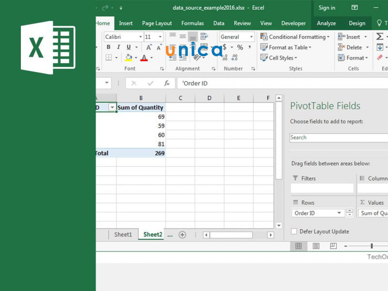This screenshot has width=388, height=291.
Task: Toggle bold formatting in Font group
Action: point(109,47)
